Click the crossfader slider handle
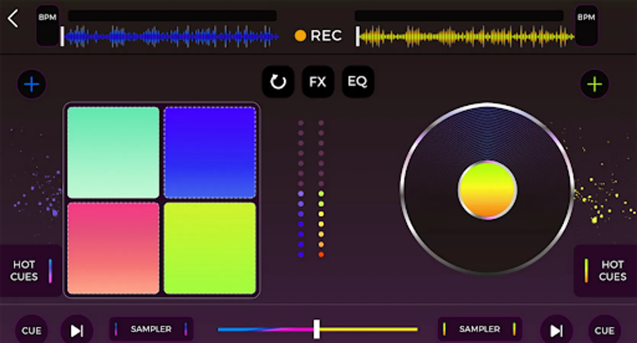Viewport: 637px width, 343px height. pyautogui.click(x=317, y=329)
